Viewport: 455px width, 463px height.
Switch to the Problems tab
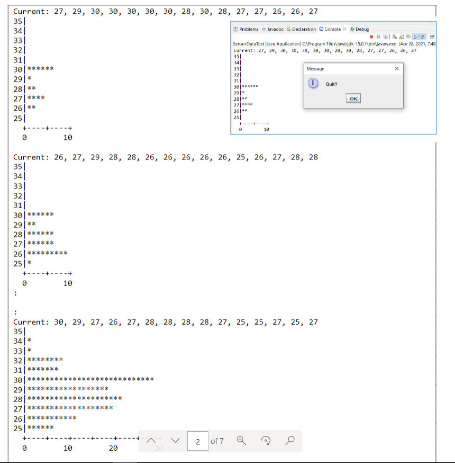pos(248,29)
